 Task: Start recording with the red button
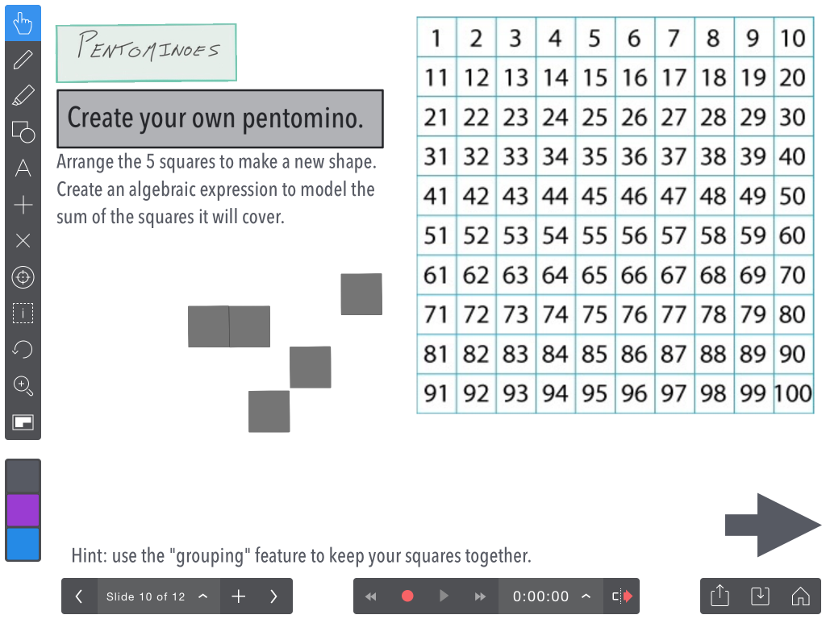(407, 596)
